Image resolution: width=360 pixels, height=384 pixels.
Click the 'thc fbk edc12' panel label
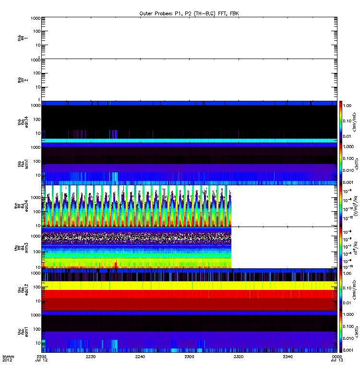point(23,289)
